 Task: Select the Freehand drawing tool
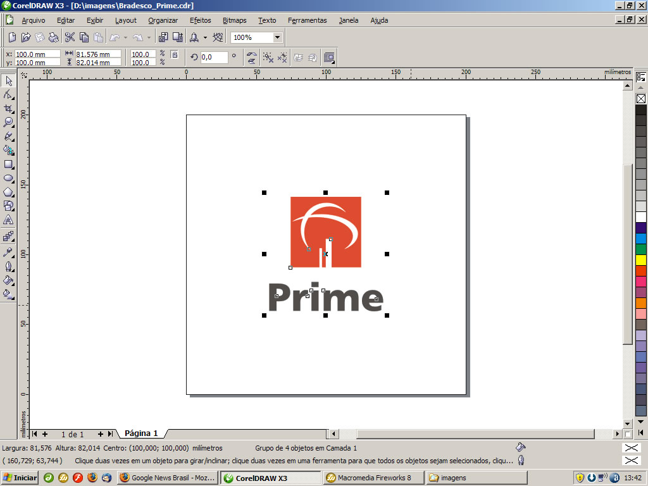(x=8, y=137)
